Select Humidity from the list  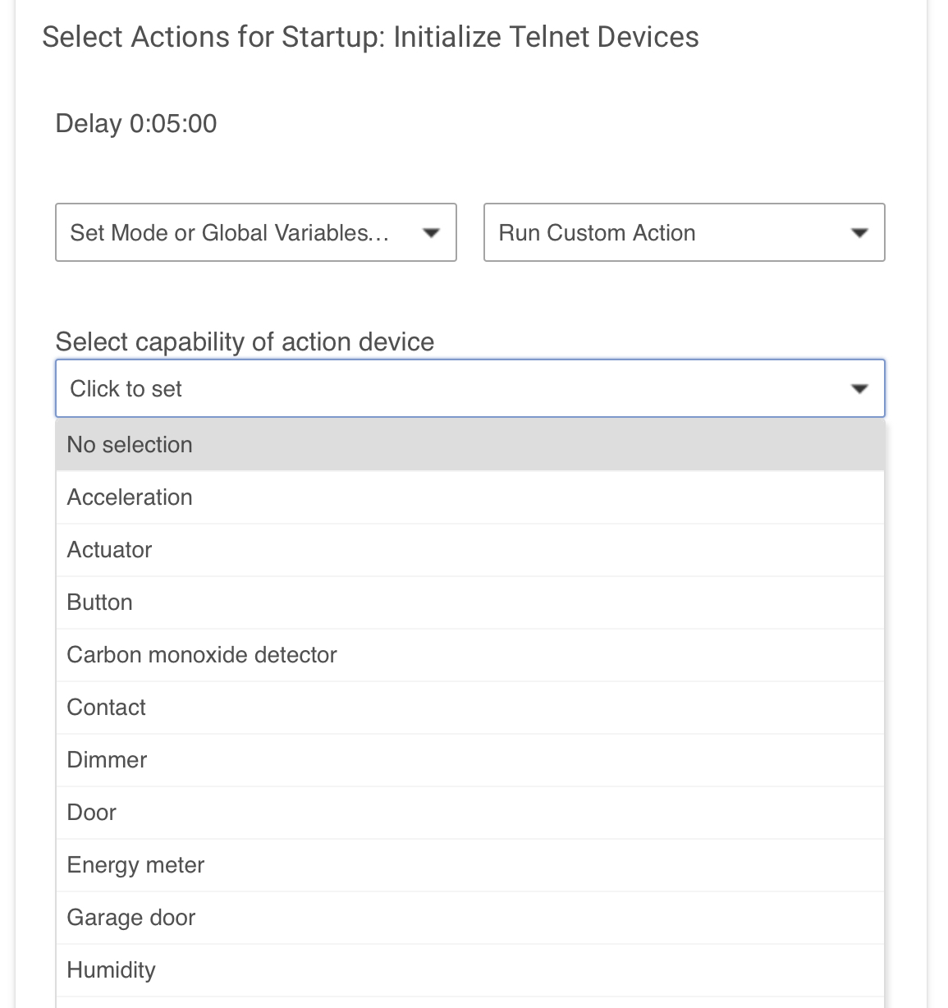coord(470,970)
